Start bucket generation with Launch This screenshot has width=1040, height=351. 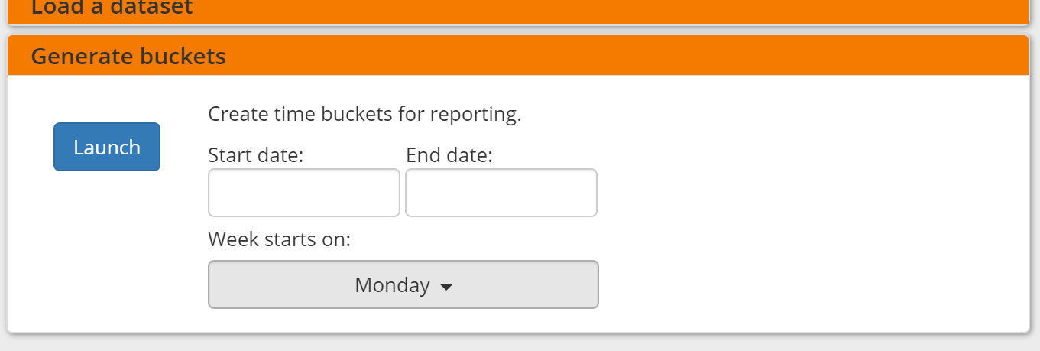click(107, 147)
